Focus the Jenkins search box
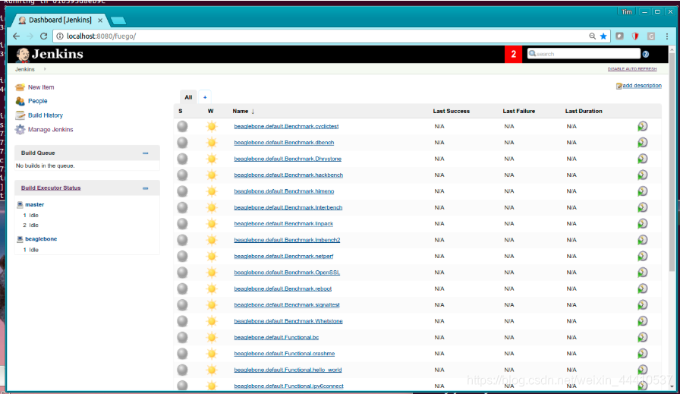Viewport: 680px width, 394px height. (x=584, y=54)
